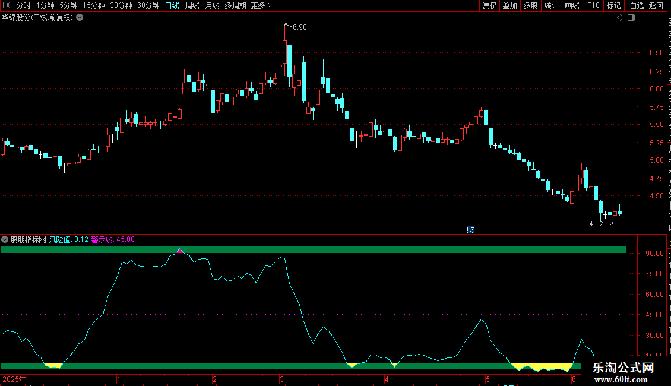Click month 4 marker on timeline

387,379
